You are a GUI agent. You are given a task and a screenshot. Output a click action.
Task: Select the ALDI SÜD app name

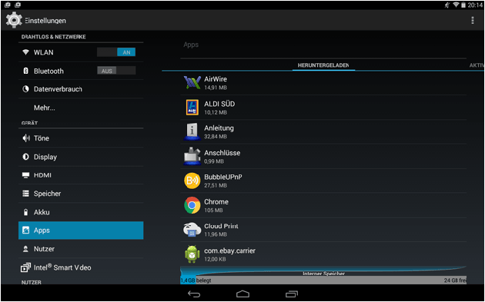click(x=219, y=104)
